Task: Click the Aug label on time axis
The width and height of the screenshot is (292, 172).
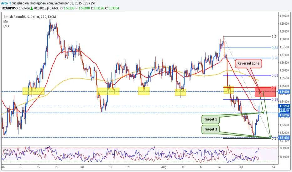Action: pos(164,167)
